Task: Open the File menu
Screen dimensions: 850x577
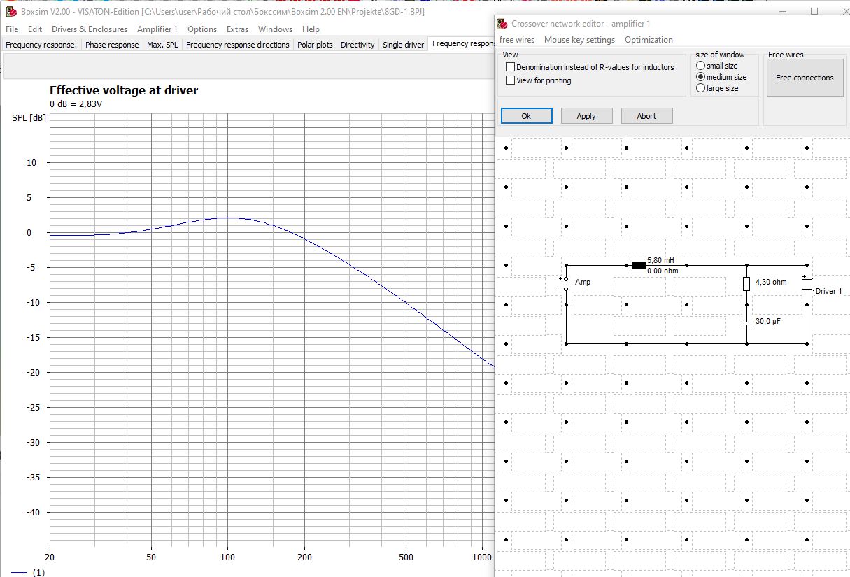Action: pos(12,29)
